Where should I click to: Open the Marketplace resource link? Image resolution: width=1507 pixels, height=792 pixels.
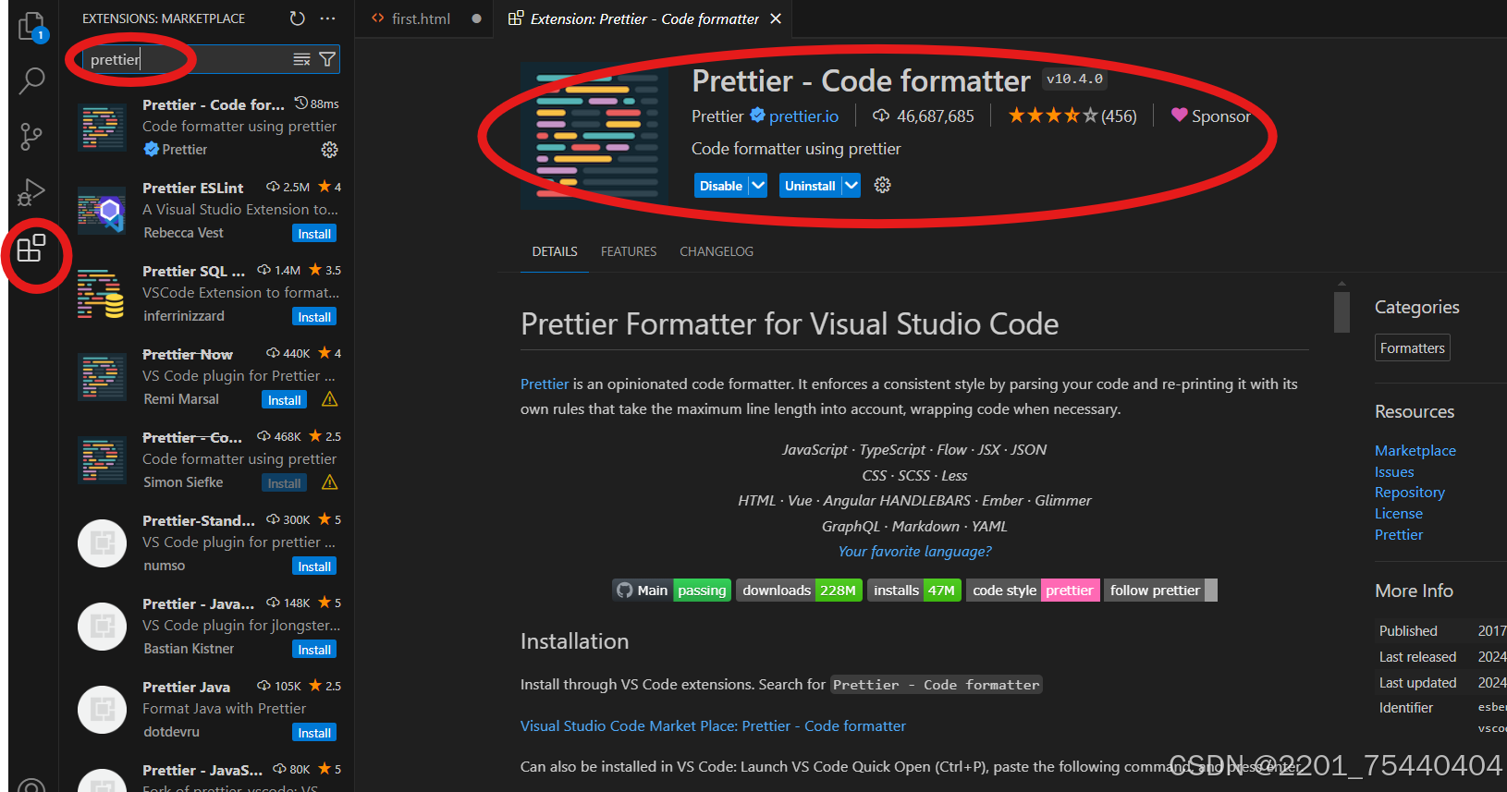click(x=1415, y=451)
